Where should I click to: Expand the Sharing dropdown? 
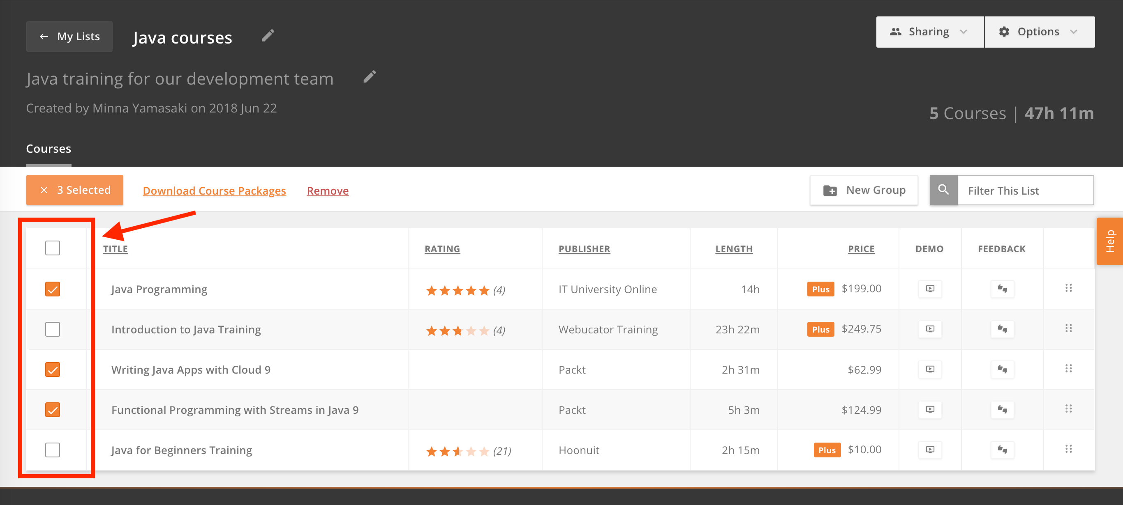929,32
